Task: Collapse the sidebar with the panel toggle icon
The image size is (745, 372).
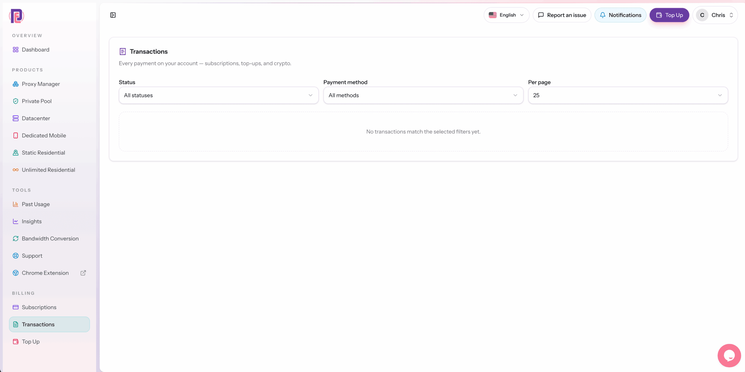Action: coord(113,15)
